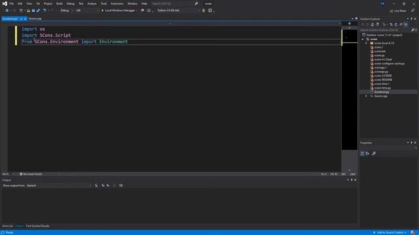
Task: Open the Project menu
Action: pos(48,4)
